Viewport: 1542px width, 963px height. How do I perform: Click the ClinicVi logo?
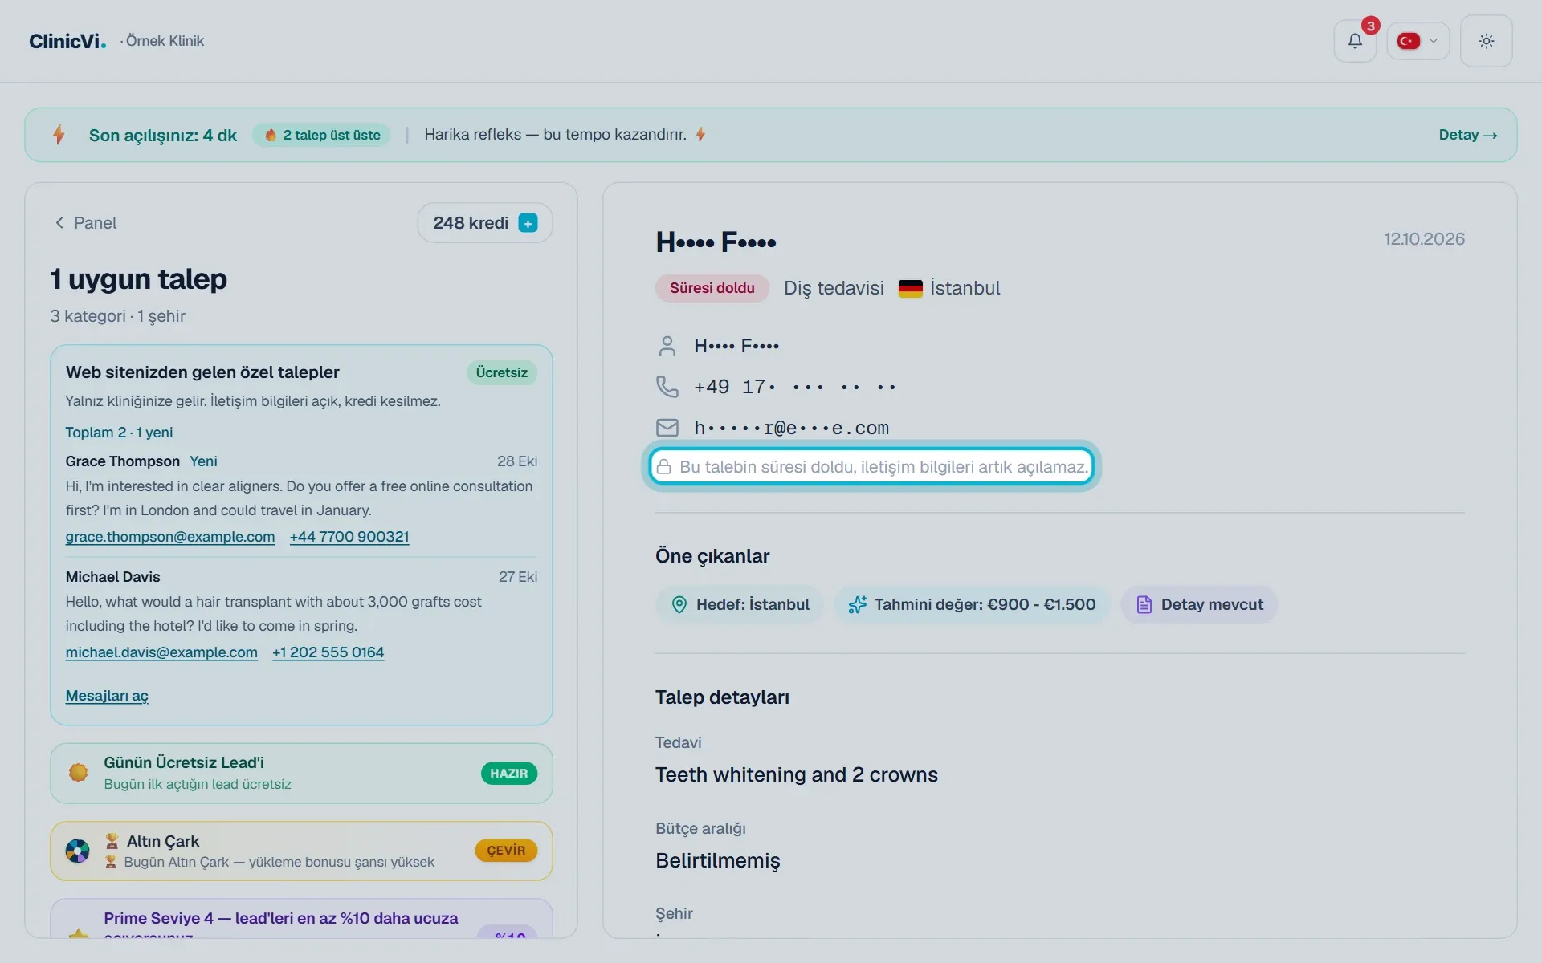pos(67,41)
